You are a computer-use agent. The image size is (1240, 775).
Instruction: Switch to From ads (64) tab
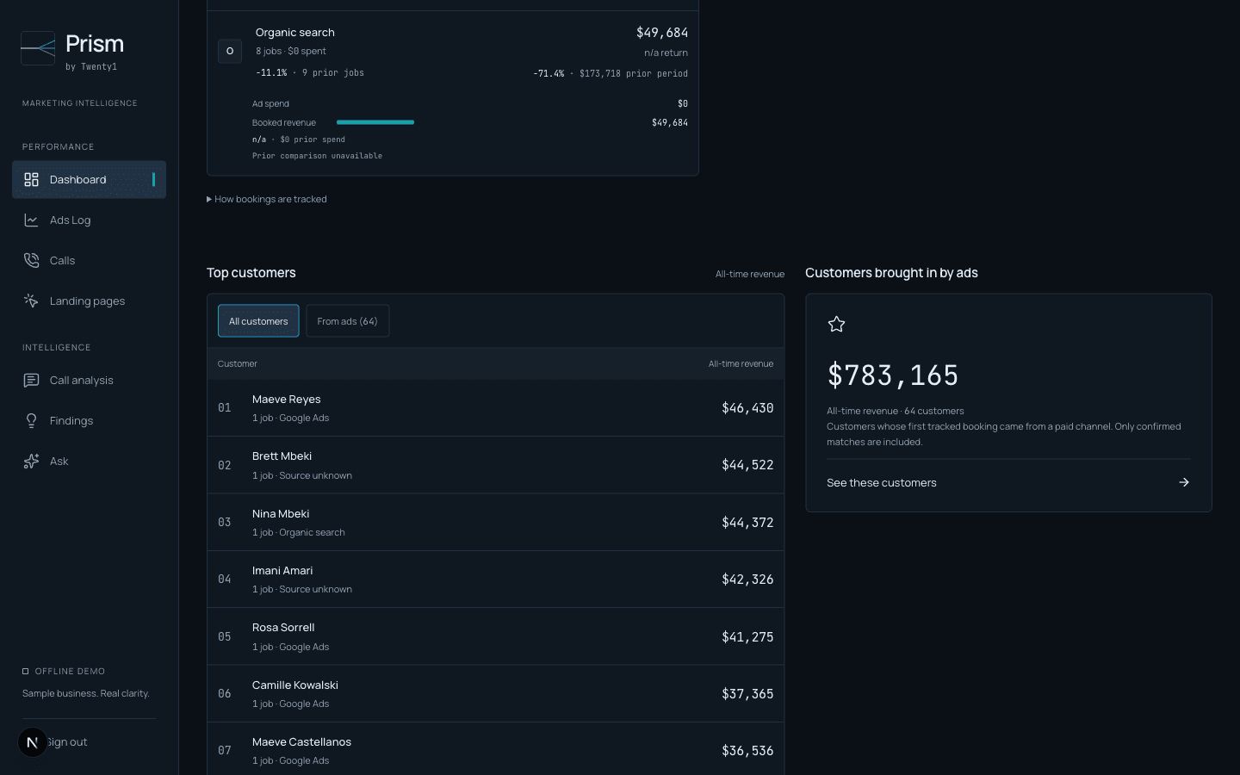[347, 321]
